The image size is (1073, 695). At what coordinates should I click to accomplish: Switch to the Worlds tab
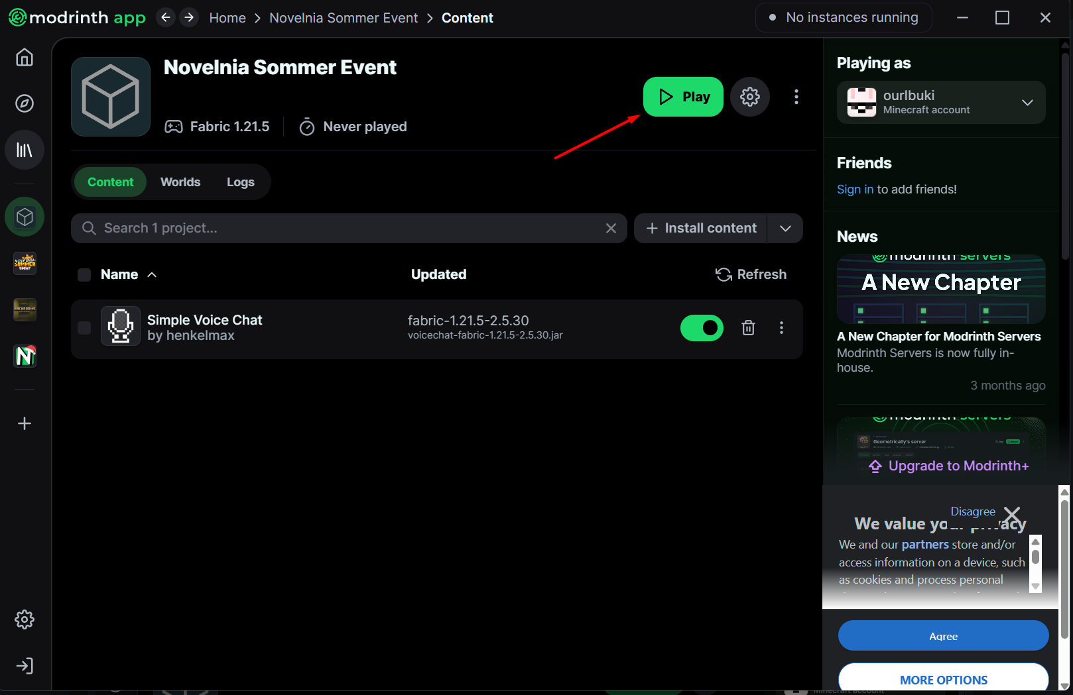(180, 182)
